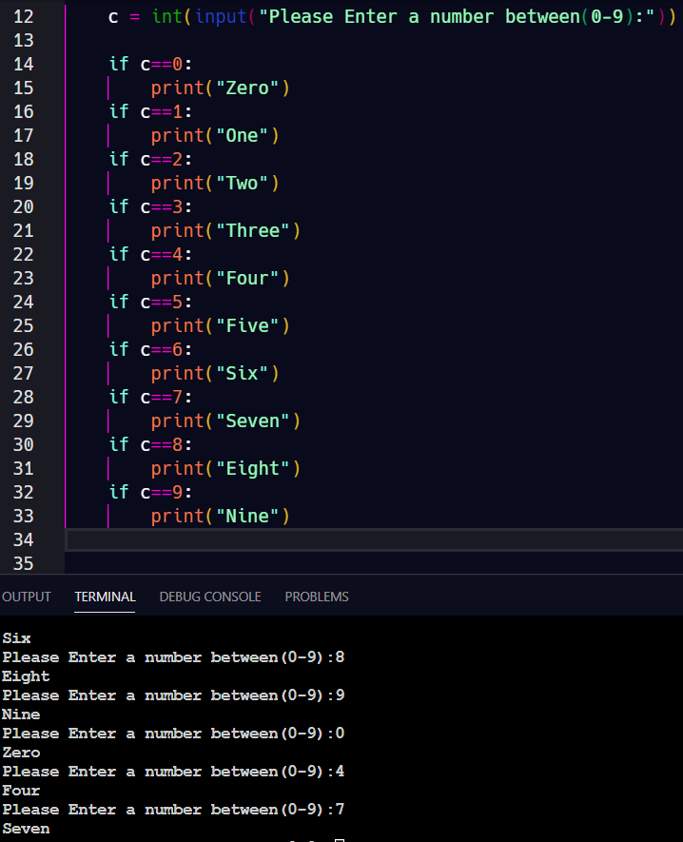Switch to the TERMINAL tab
683x842 pixels.
tap(105, 597)
